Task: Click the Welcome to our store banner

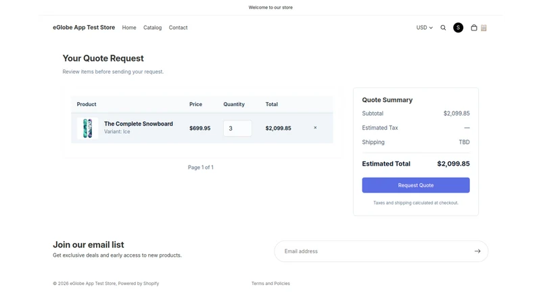Action: (270, 7)
